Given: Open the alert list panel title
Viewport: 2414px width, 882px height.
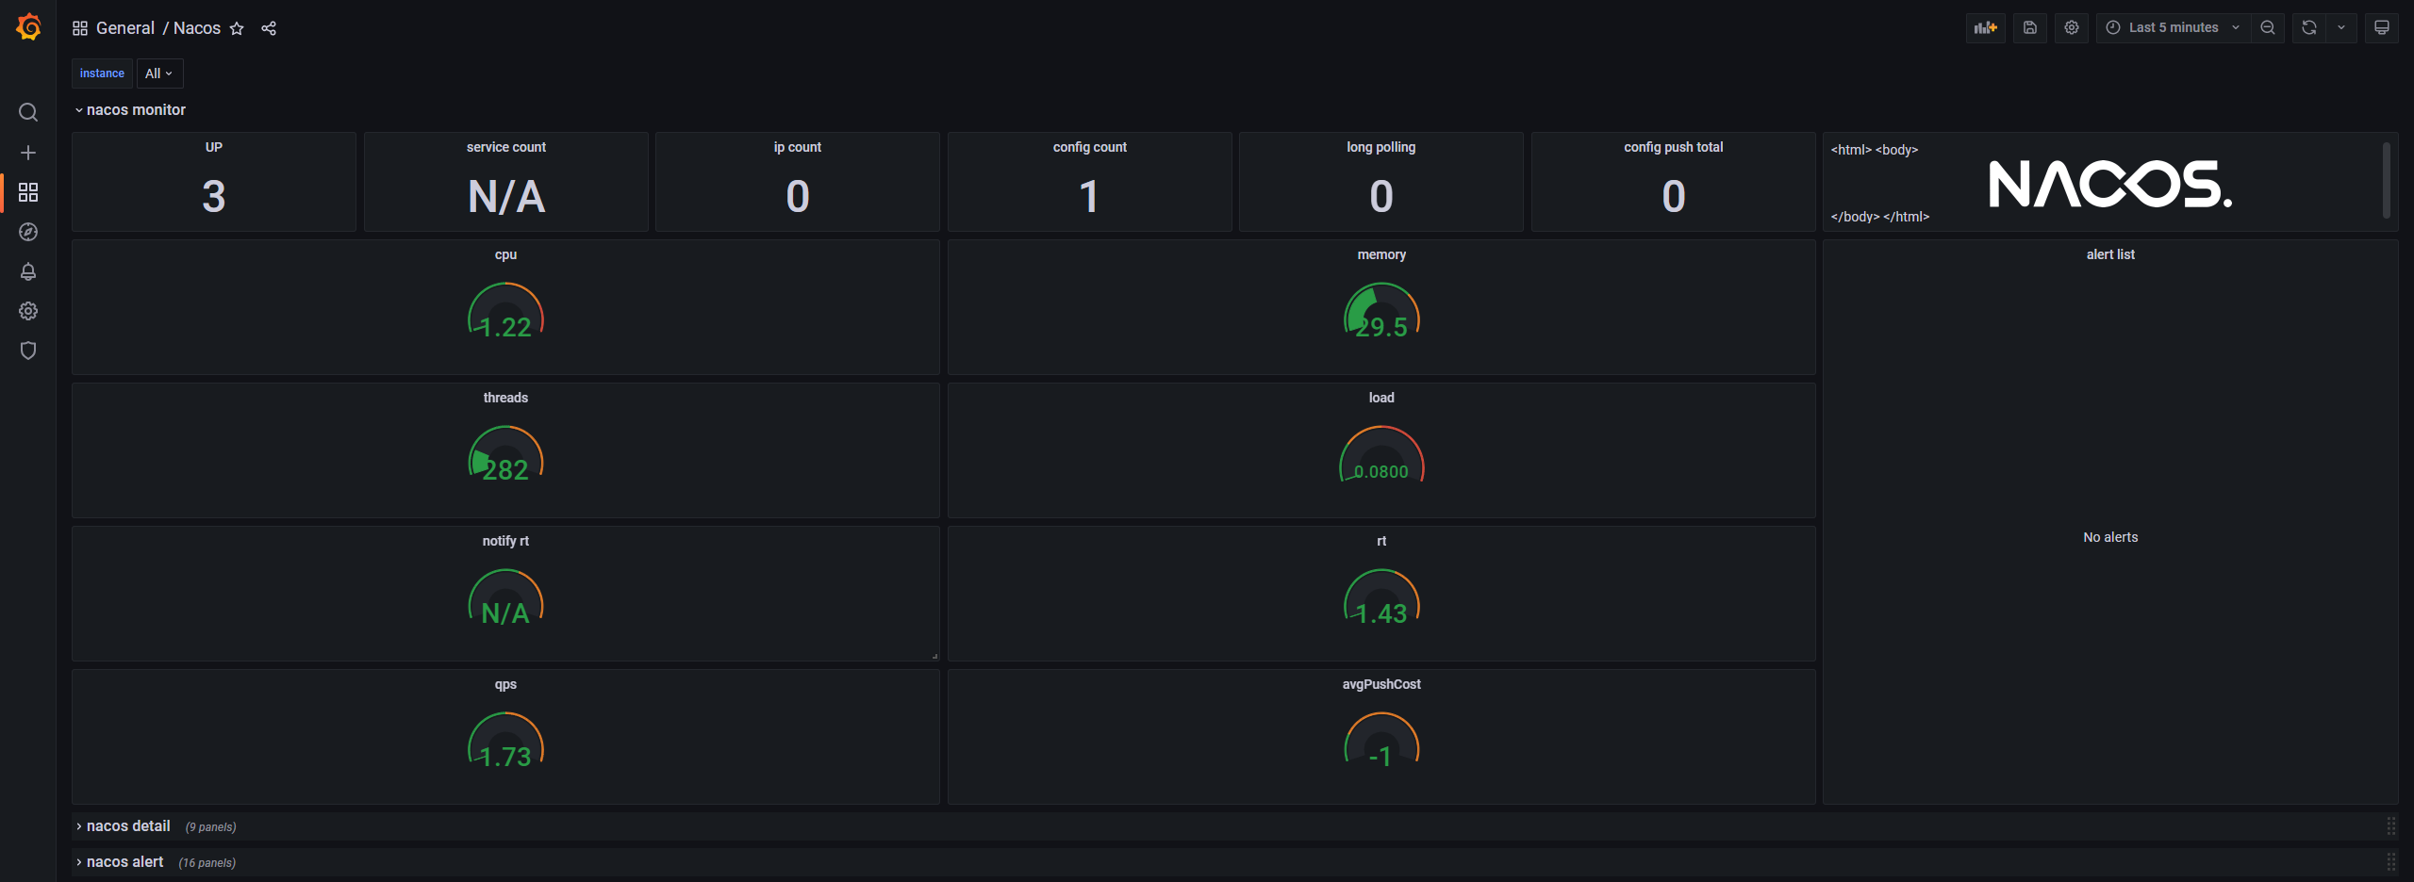Looking at the screenshot, I should (2110, 254).
